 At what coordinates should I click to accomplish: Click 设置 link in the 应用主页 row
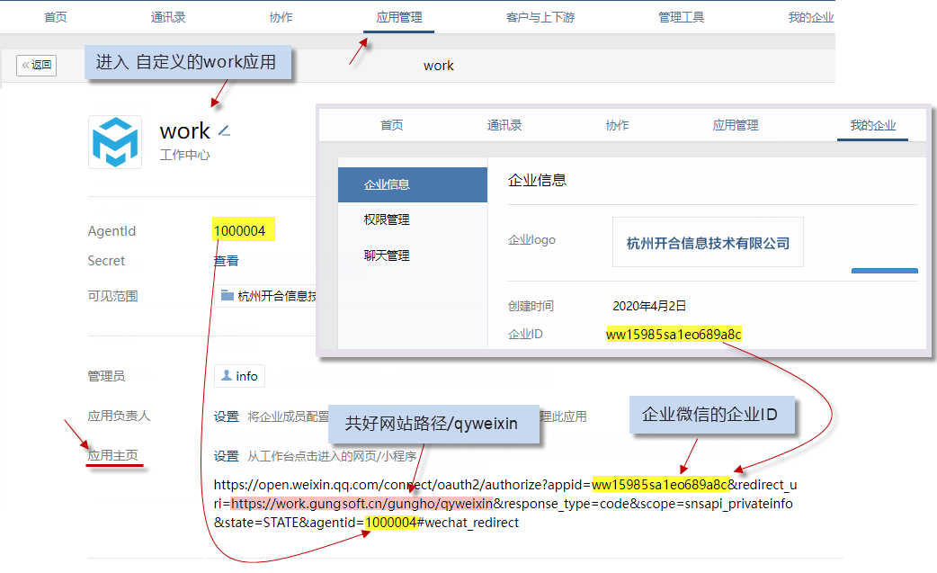coord(226,456)
